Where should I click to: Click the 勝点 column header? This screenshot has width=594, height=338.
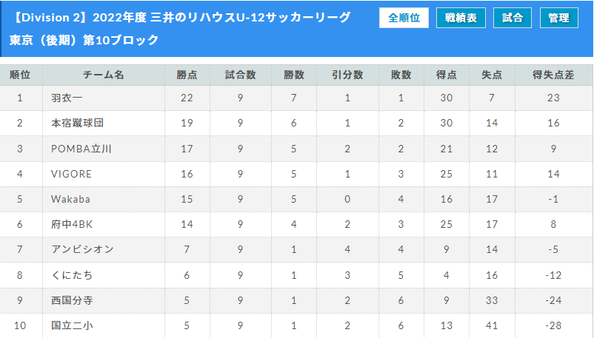click(187, 75)
